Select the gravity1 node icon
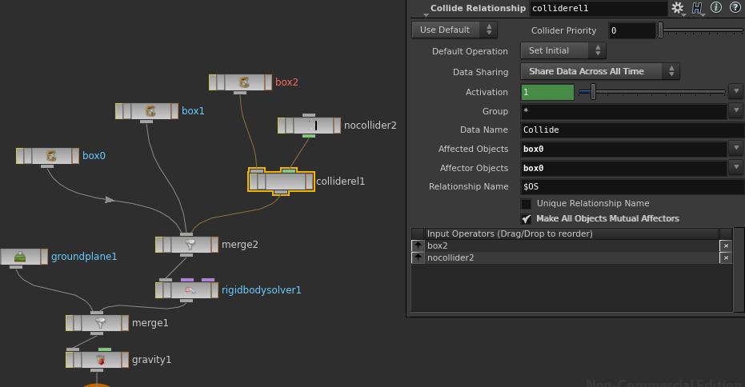Image resolution: width=745 pixels, height=387 pixels. [100, 360]
